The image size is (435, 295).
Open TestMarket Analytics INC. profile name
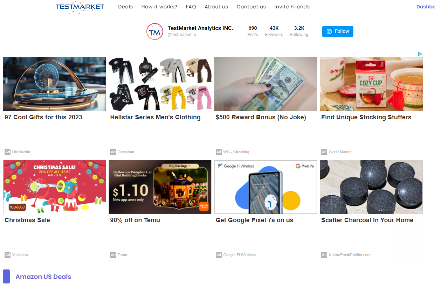click(x=200, y=28)
